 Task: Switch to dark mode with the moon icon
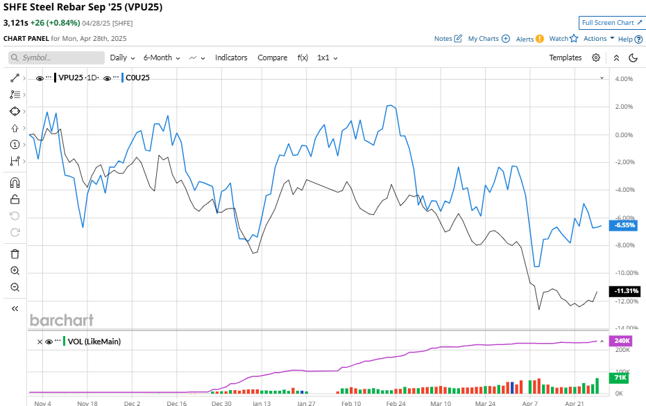click(x=633, y=58)
